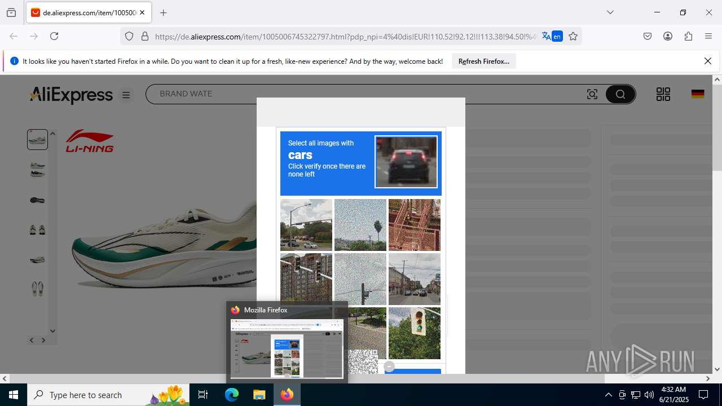This screenshot has width=722, height=406.
Task: Select the black sole thumbnail
Action: tap(37, 200)
